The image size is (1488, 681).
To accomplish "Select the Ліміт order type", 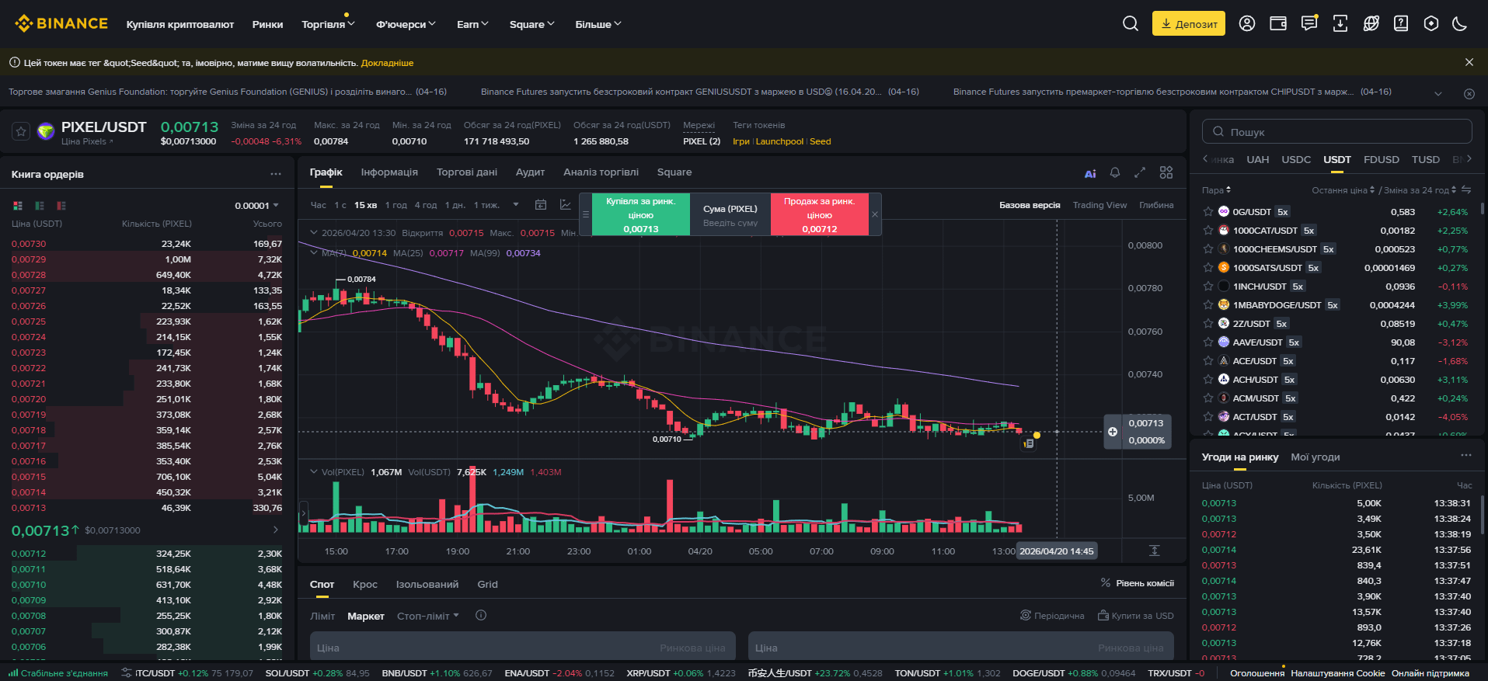I will (322, 616).
